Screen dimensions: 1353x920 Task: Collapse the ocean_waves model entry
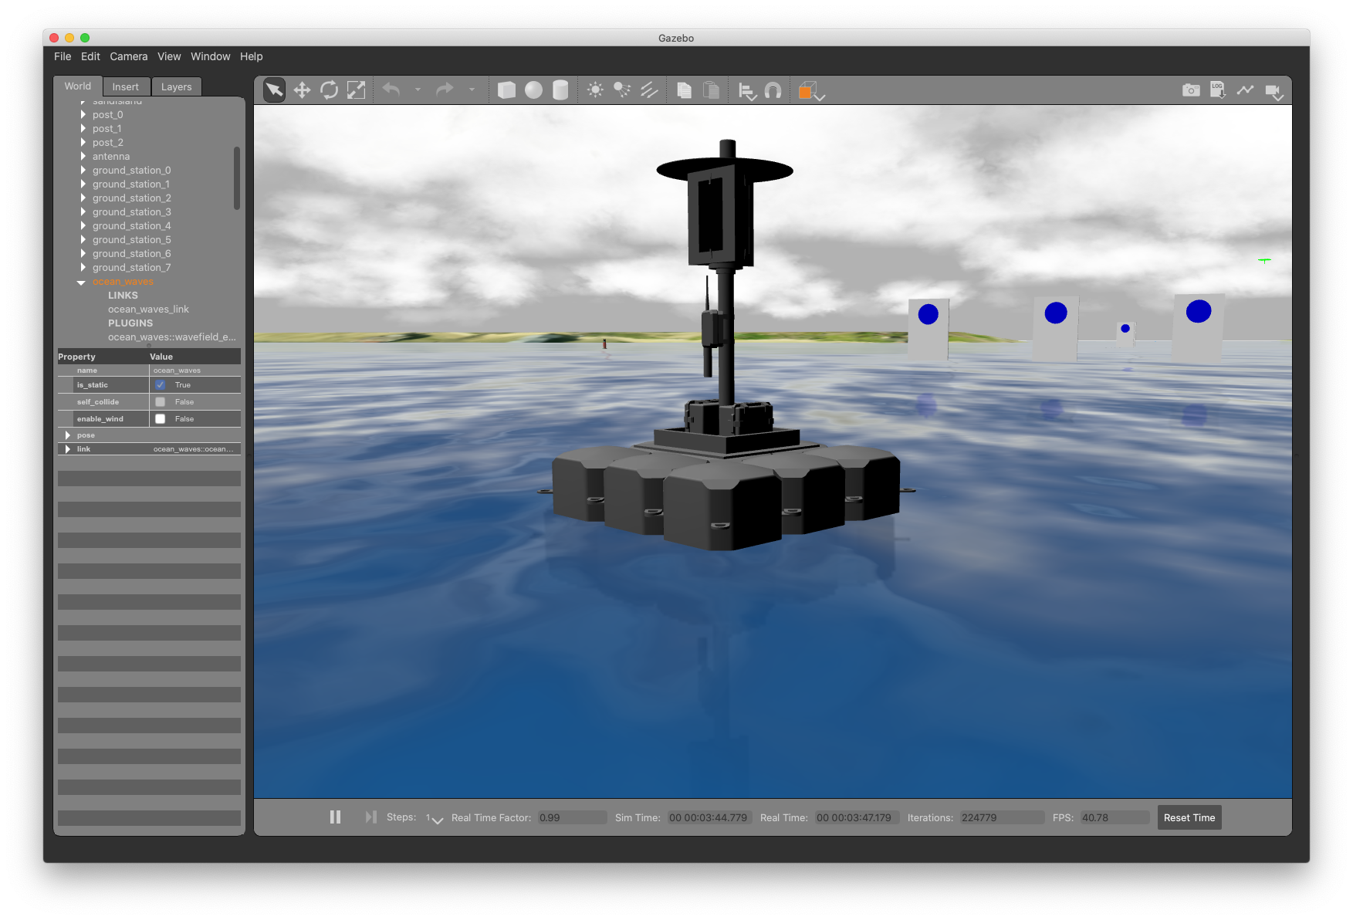click(x=82, y=281)
